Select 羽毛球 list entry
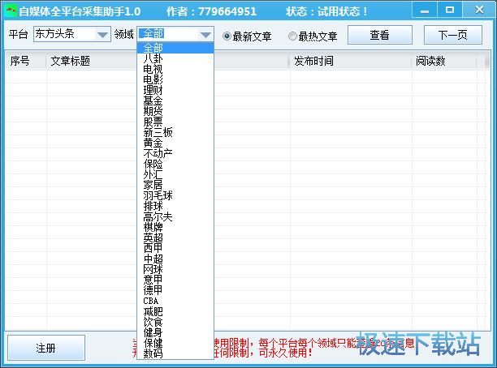Image resolution: width=497 pixels, height=368 pixels. [x=175, y=195]
